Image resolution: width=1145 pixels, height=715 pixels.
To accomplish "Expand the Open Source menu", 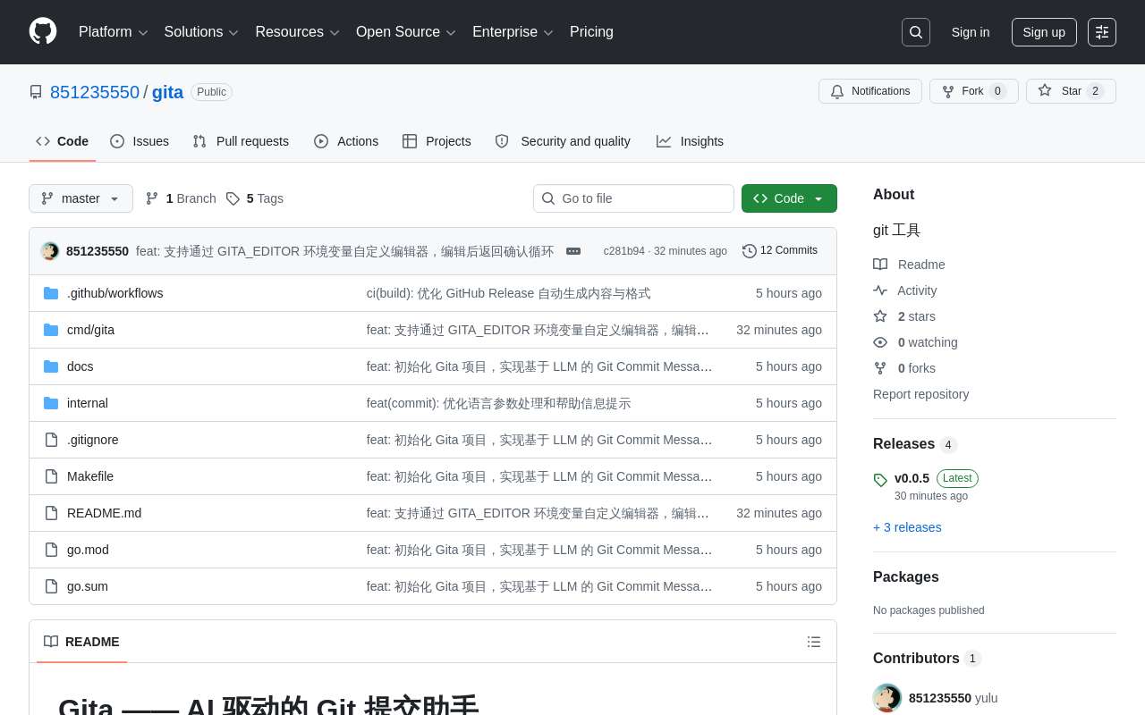I will click(406, 32).
